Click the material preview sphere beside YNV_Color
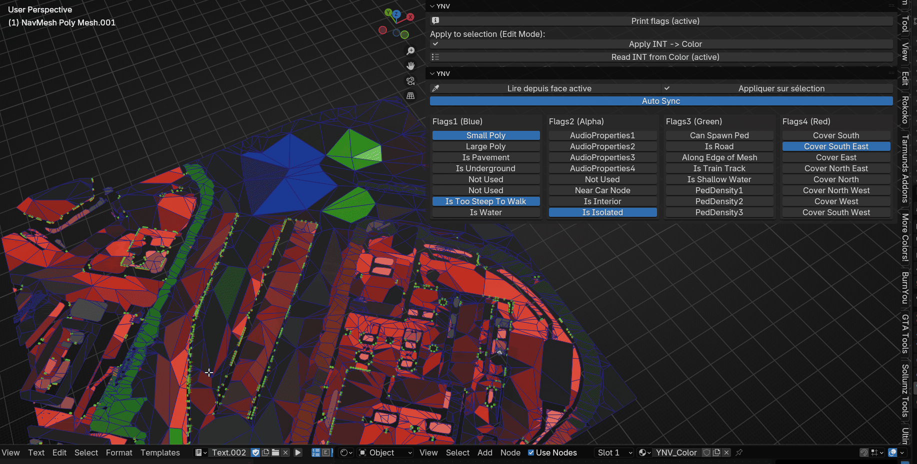Image resolution: width=917 pixels, height=464 pixels. [x=643, y=453]
